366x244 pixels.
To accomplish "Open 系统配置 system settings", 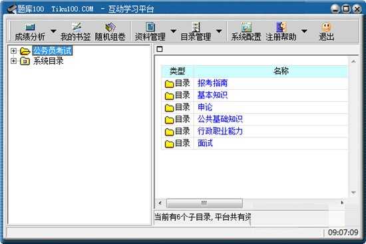I will (x=246, y=32).
